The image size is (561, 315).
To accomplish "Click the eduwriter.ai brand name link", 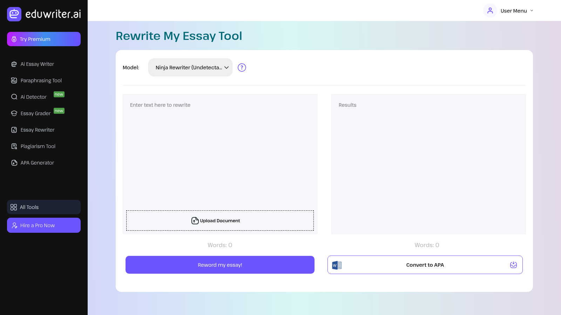I will 53,14.
